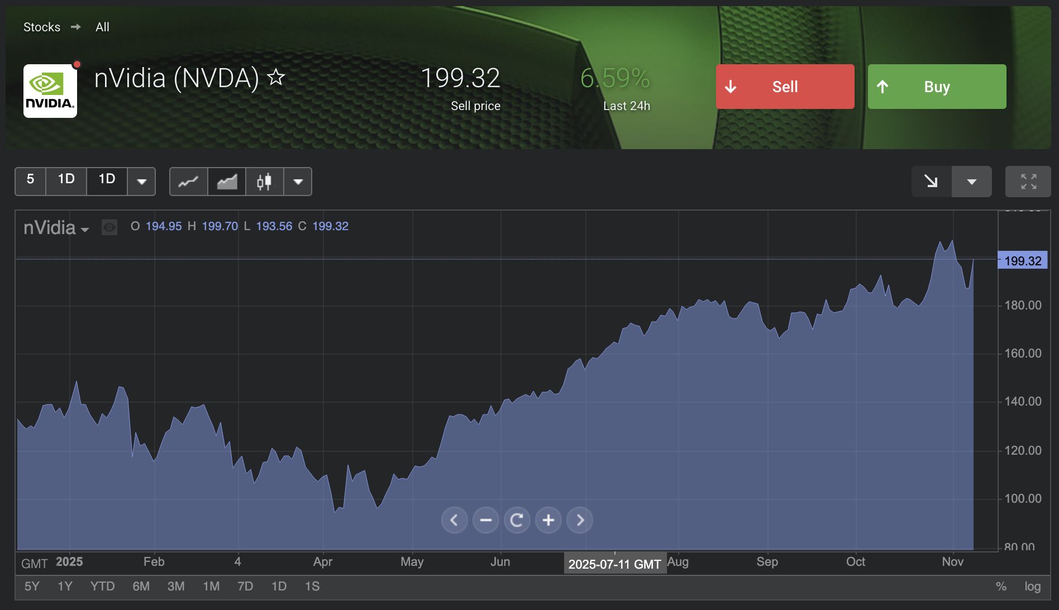
Task: Select the YTD time range
Action: pos(102,587)
